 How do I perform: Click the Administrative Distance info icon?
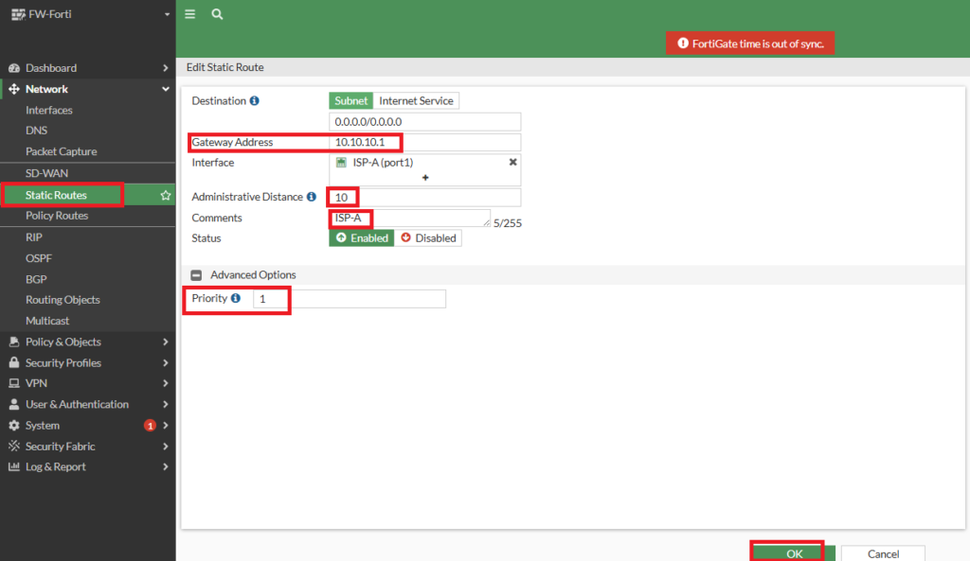click(312, 197)
